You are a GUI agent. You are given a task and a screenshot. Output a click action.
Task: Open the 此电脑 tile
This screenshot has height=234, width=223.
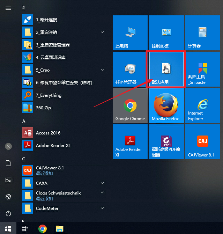click(x=130, y=33)
